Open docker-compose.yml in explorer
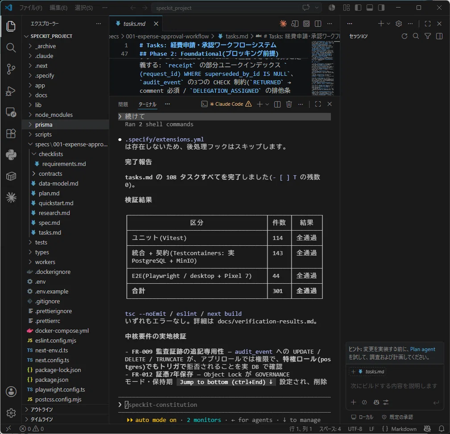450x434 pixels. point(66,331)
